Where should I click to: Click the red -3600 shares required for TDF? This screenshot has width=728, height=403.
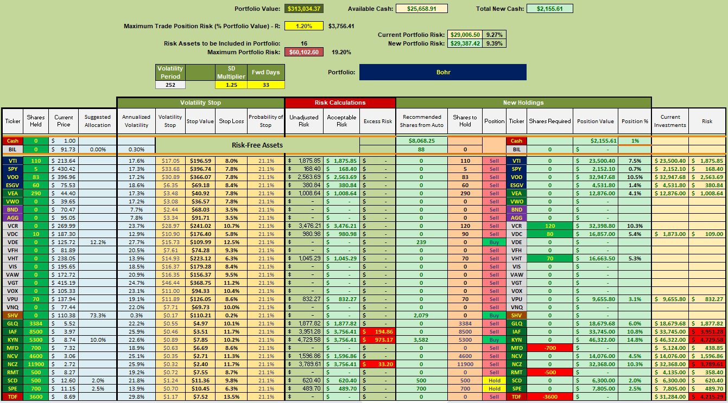coord(550,396)
